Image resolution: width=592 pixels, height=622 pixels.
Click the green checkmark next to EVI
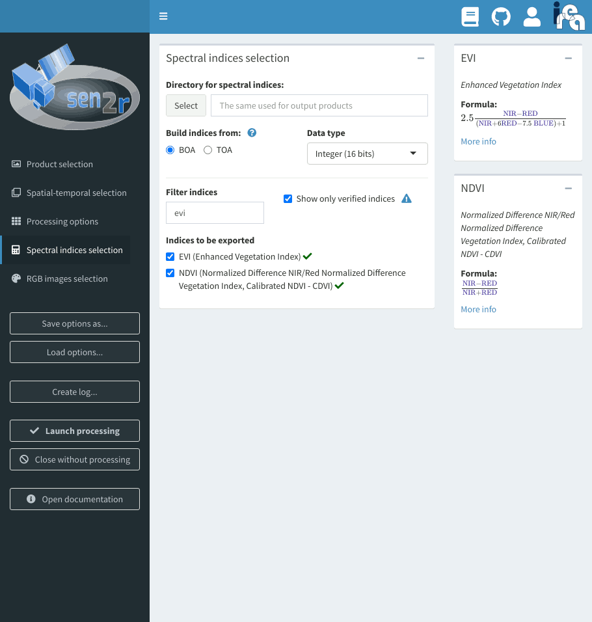[x=307, y=256]
